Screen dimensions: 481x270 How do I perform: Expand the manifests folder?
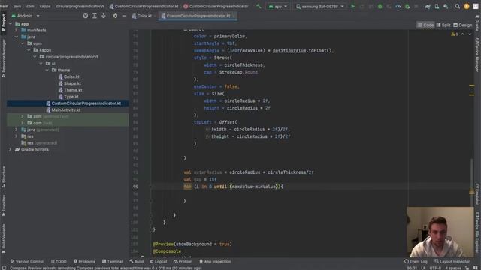click(x=17, y=30)
